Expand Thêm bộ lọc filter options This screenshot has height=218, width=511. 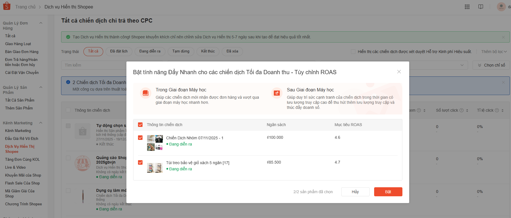click(x=494, y=52)
